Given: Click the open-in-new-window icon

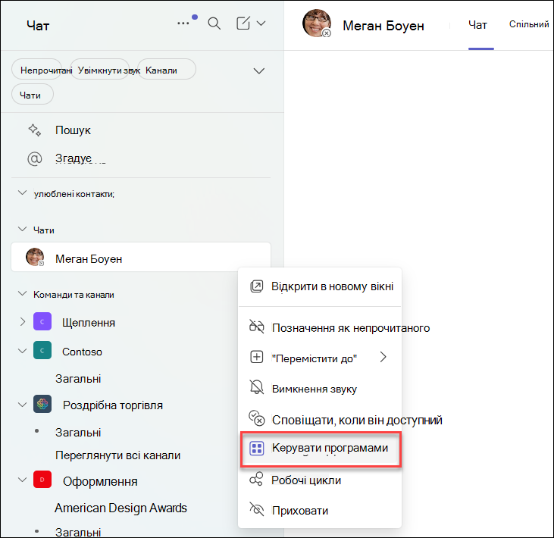Looking at the screenshot, I should point(256,286).
